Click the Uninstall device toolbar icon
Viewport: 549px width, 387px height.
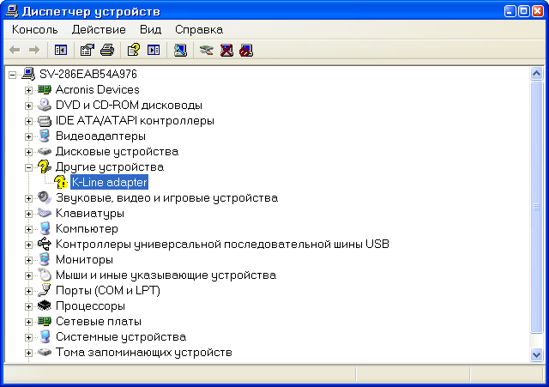[x=226, y=50]
